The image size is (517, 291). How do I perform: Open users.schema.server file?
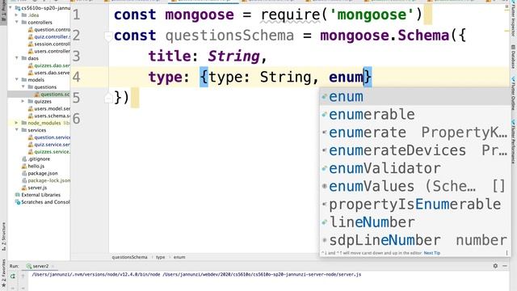(49, 116)
